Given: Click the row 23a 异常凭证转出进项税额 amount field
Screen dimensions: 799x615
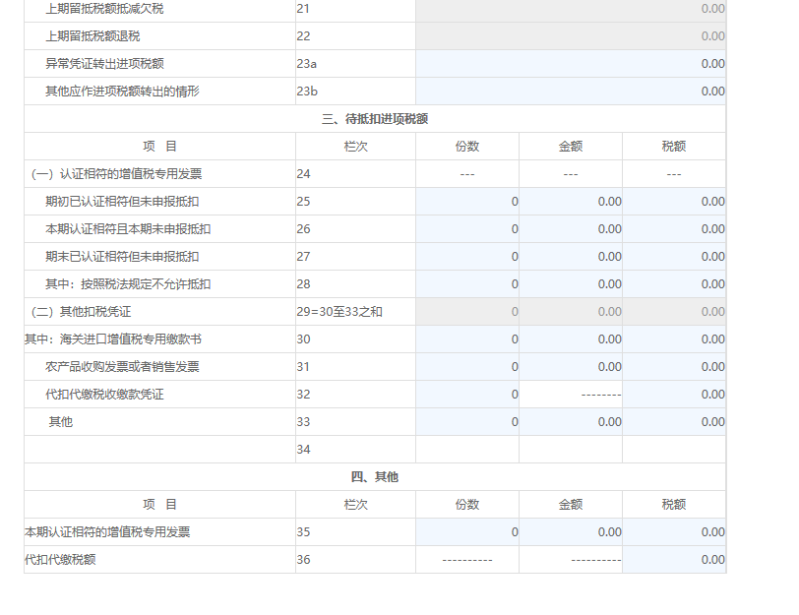Looking at the screenshot, I should [570, 64].
